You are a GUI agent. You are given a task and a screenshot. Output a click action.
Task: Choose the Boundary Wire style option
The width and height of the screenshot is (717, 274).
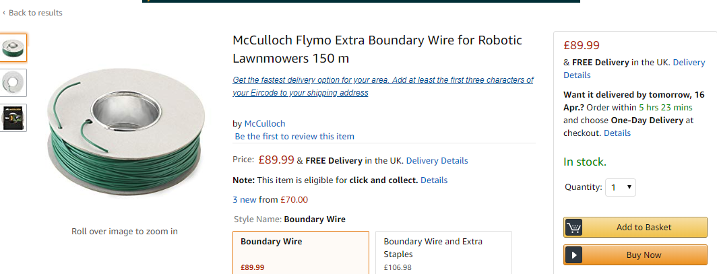(301, 252)
